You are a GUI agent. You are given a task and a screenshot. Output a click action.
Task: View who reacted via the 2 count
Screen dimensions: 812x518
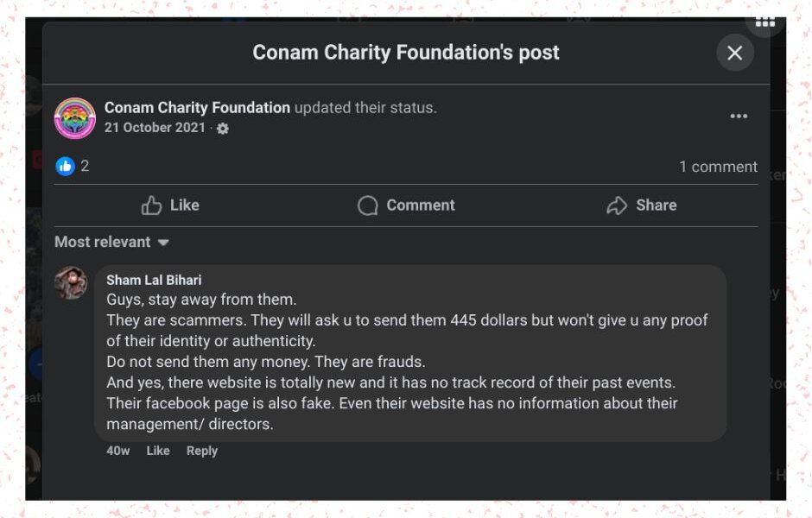point(85,166)
